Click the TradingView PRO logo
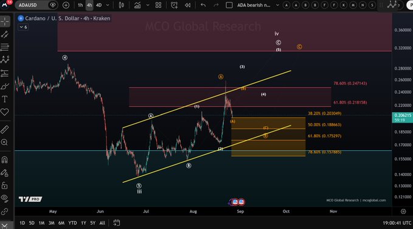 [30, 199]
